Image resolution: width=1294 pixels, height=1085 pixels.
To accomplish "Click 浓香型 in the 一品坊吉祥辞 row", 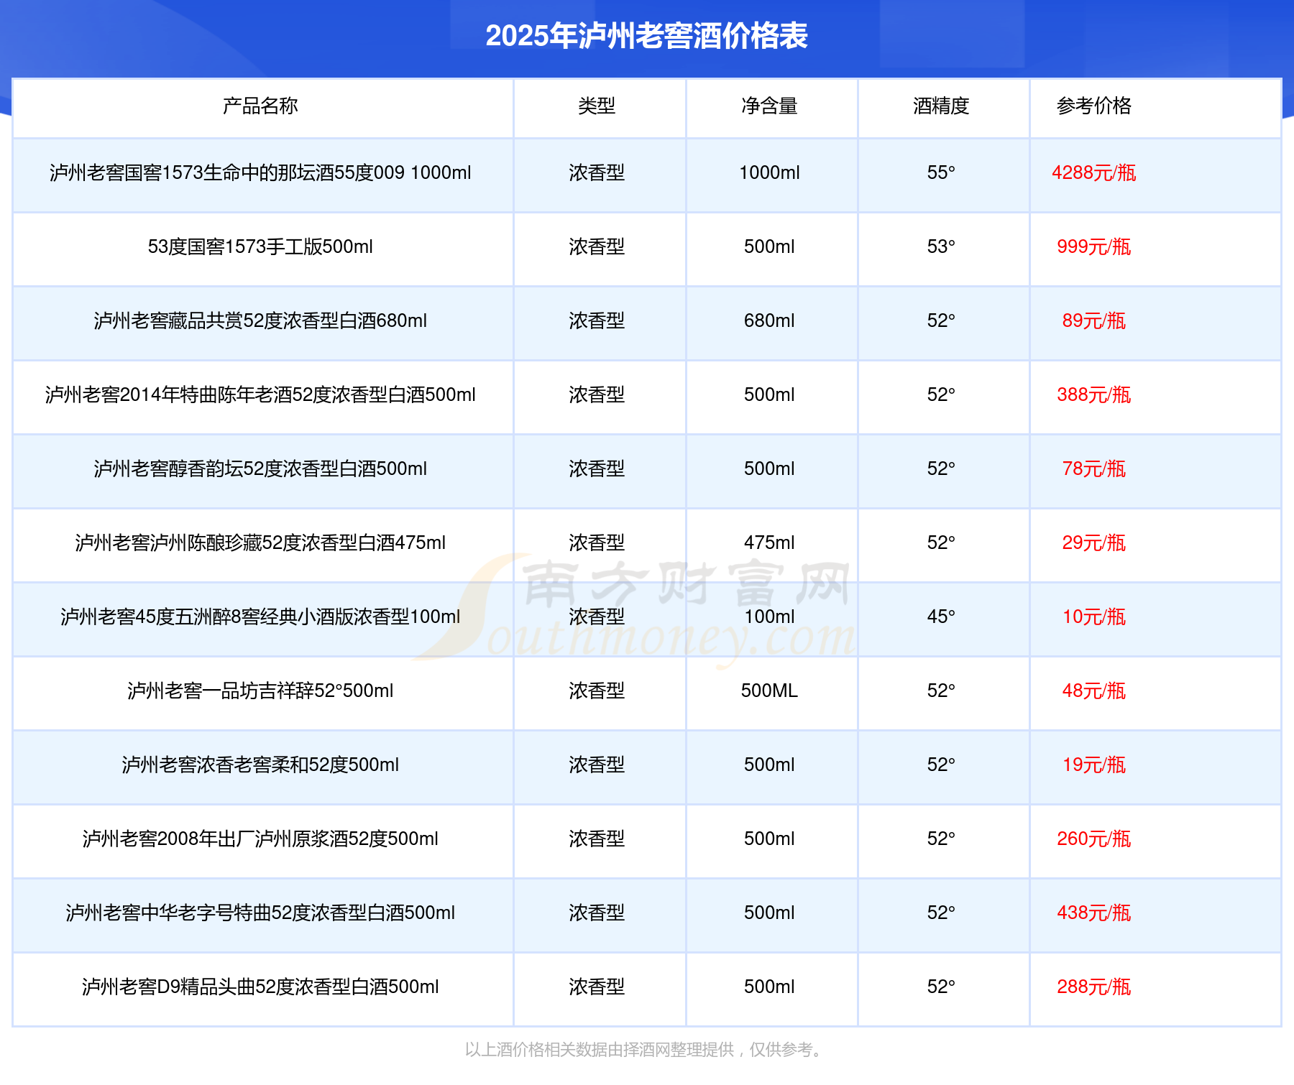I will [x=597, y=691].
